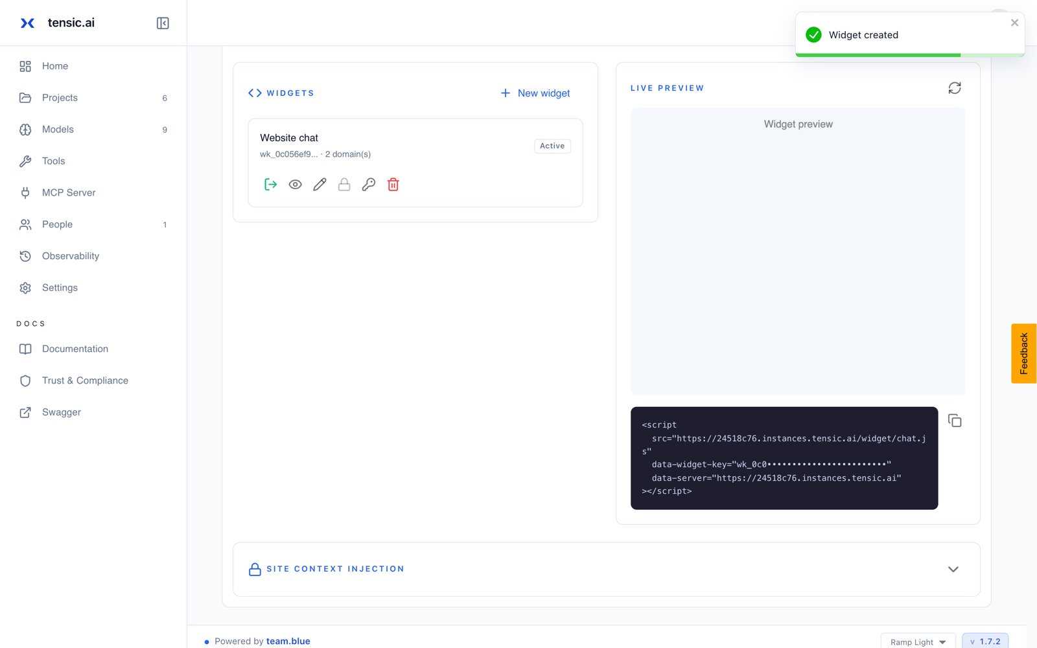Screen dimensions: 1037x648
Task: Refresh the live preview
Action: pyautogui.click(x=955, y=88)
